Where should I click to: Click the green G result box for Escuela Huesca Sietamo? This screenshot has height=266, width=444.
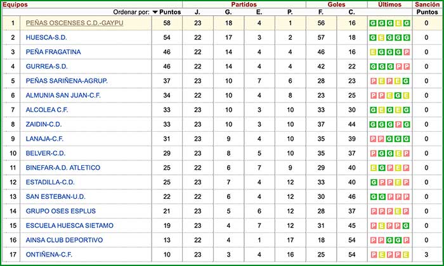click(x=406, y=226)
